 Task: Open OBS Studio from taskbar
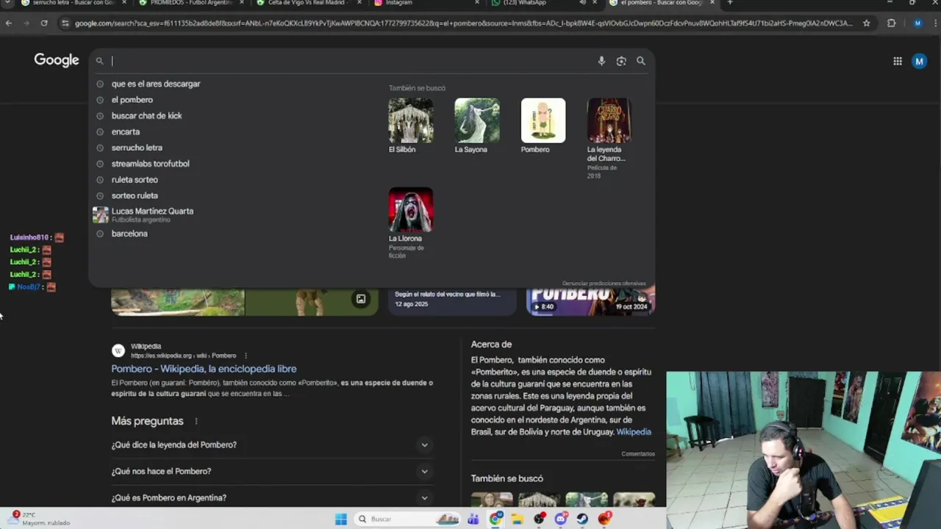(x=540, y=519)
